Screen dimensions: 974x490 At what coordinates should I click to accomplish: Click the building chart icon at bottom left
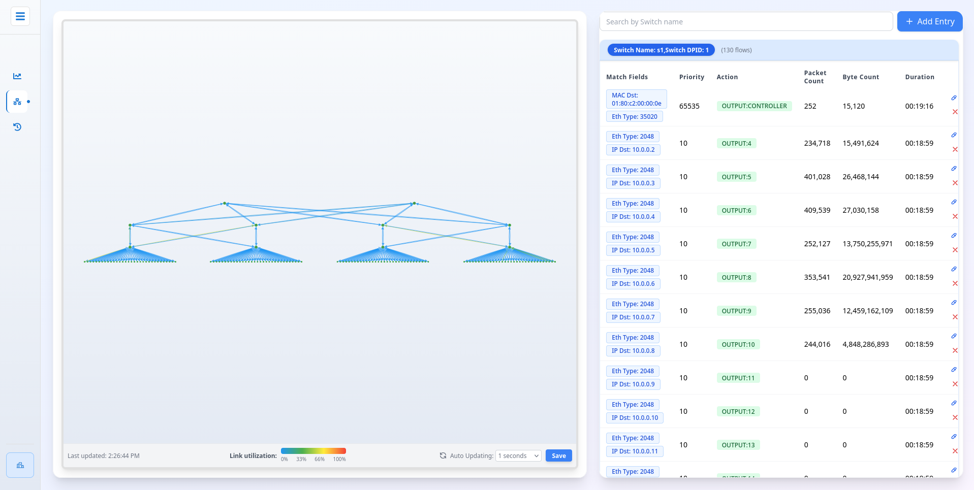[20, 465]
